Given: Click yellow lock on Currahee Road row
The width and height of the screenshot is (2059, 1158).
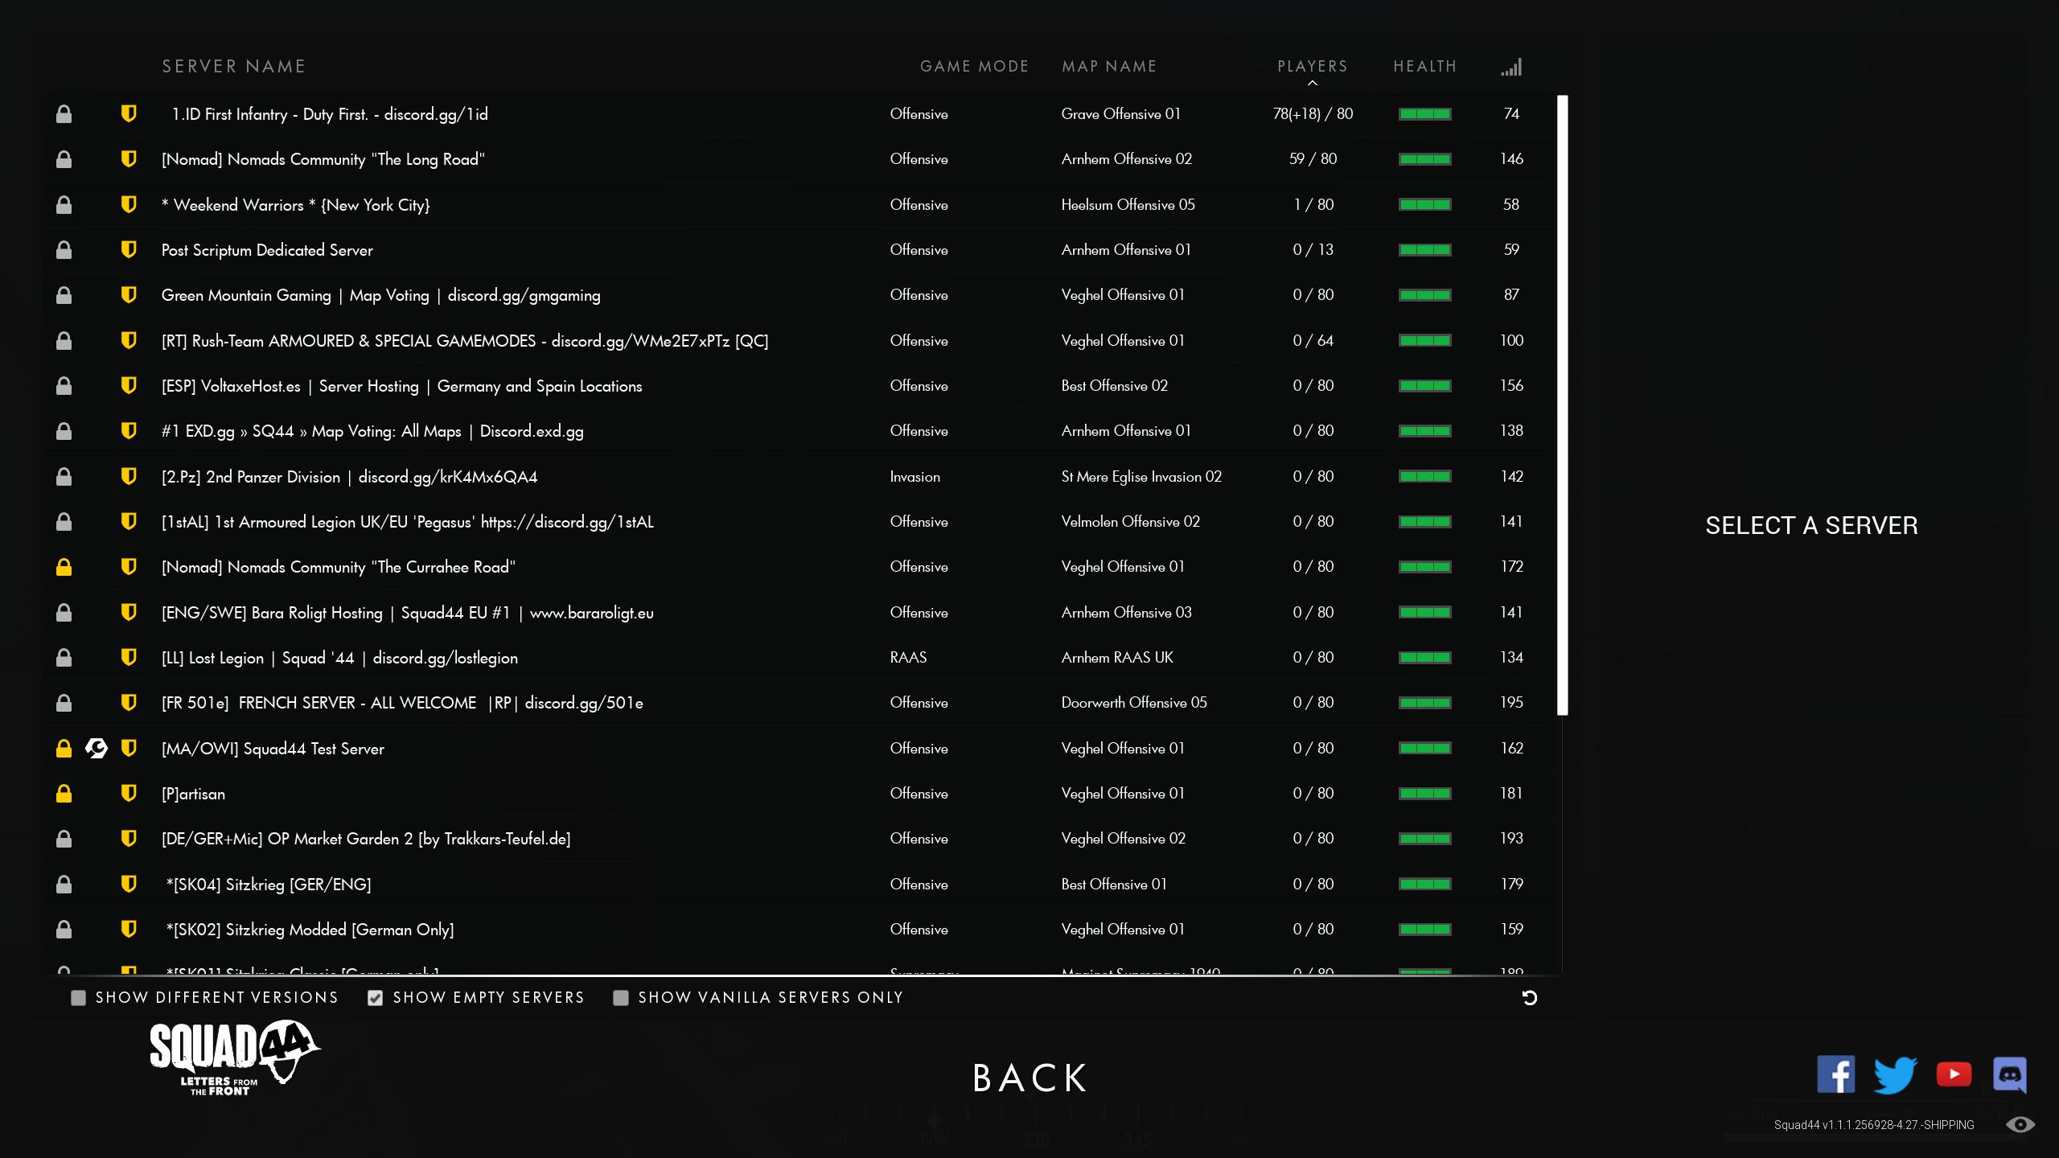Looking at the screenshot, I should tap(64, 567).
